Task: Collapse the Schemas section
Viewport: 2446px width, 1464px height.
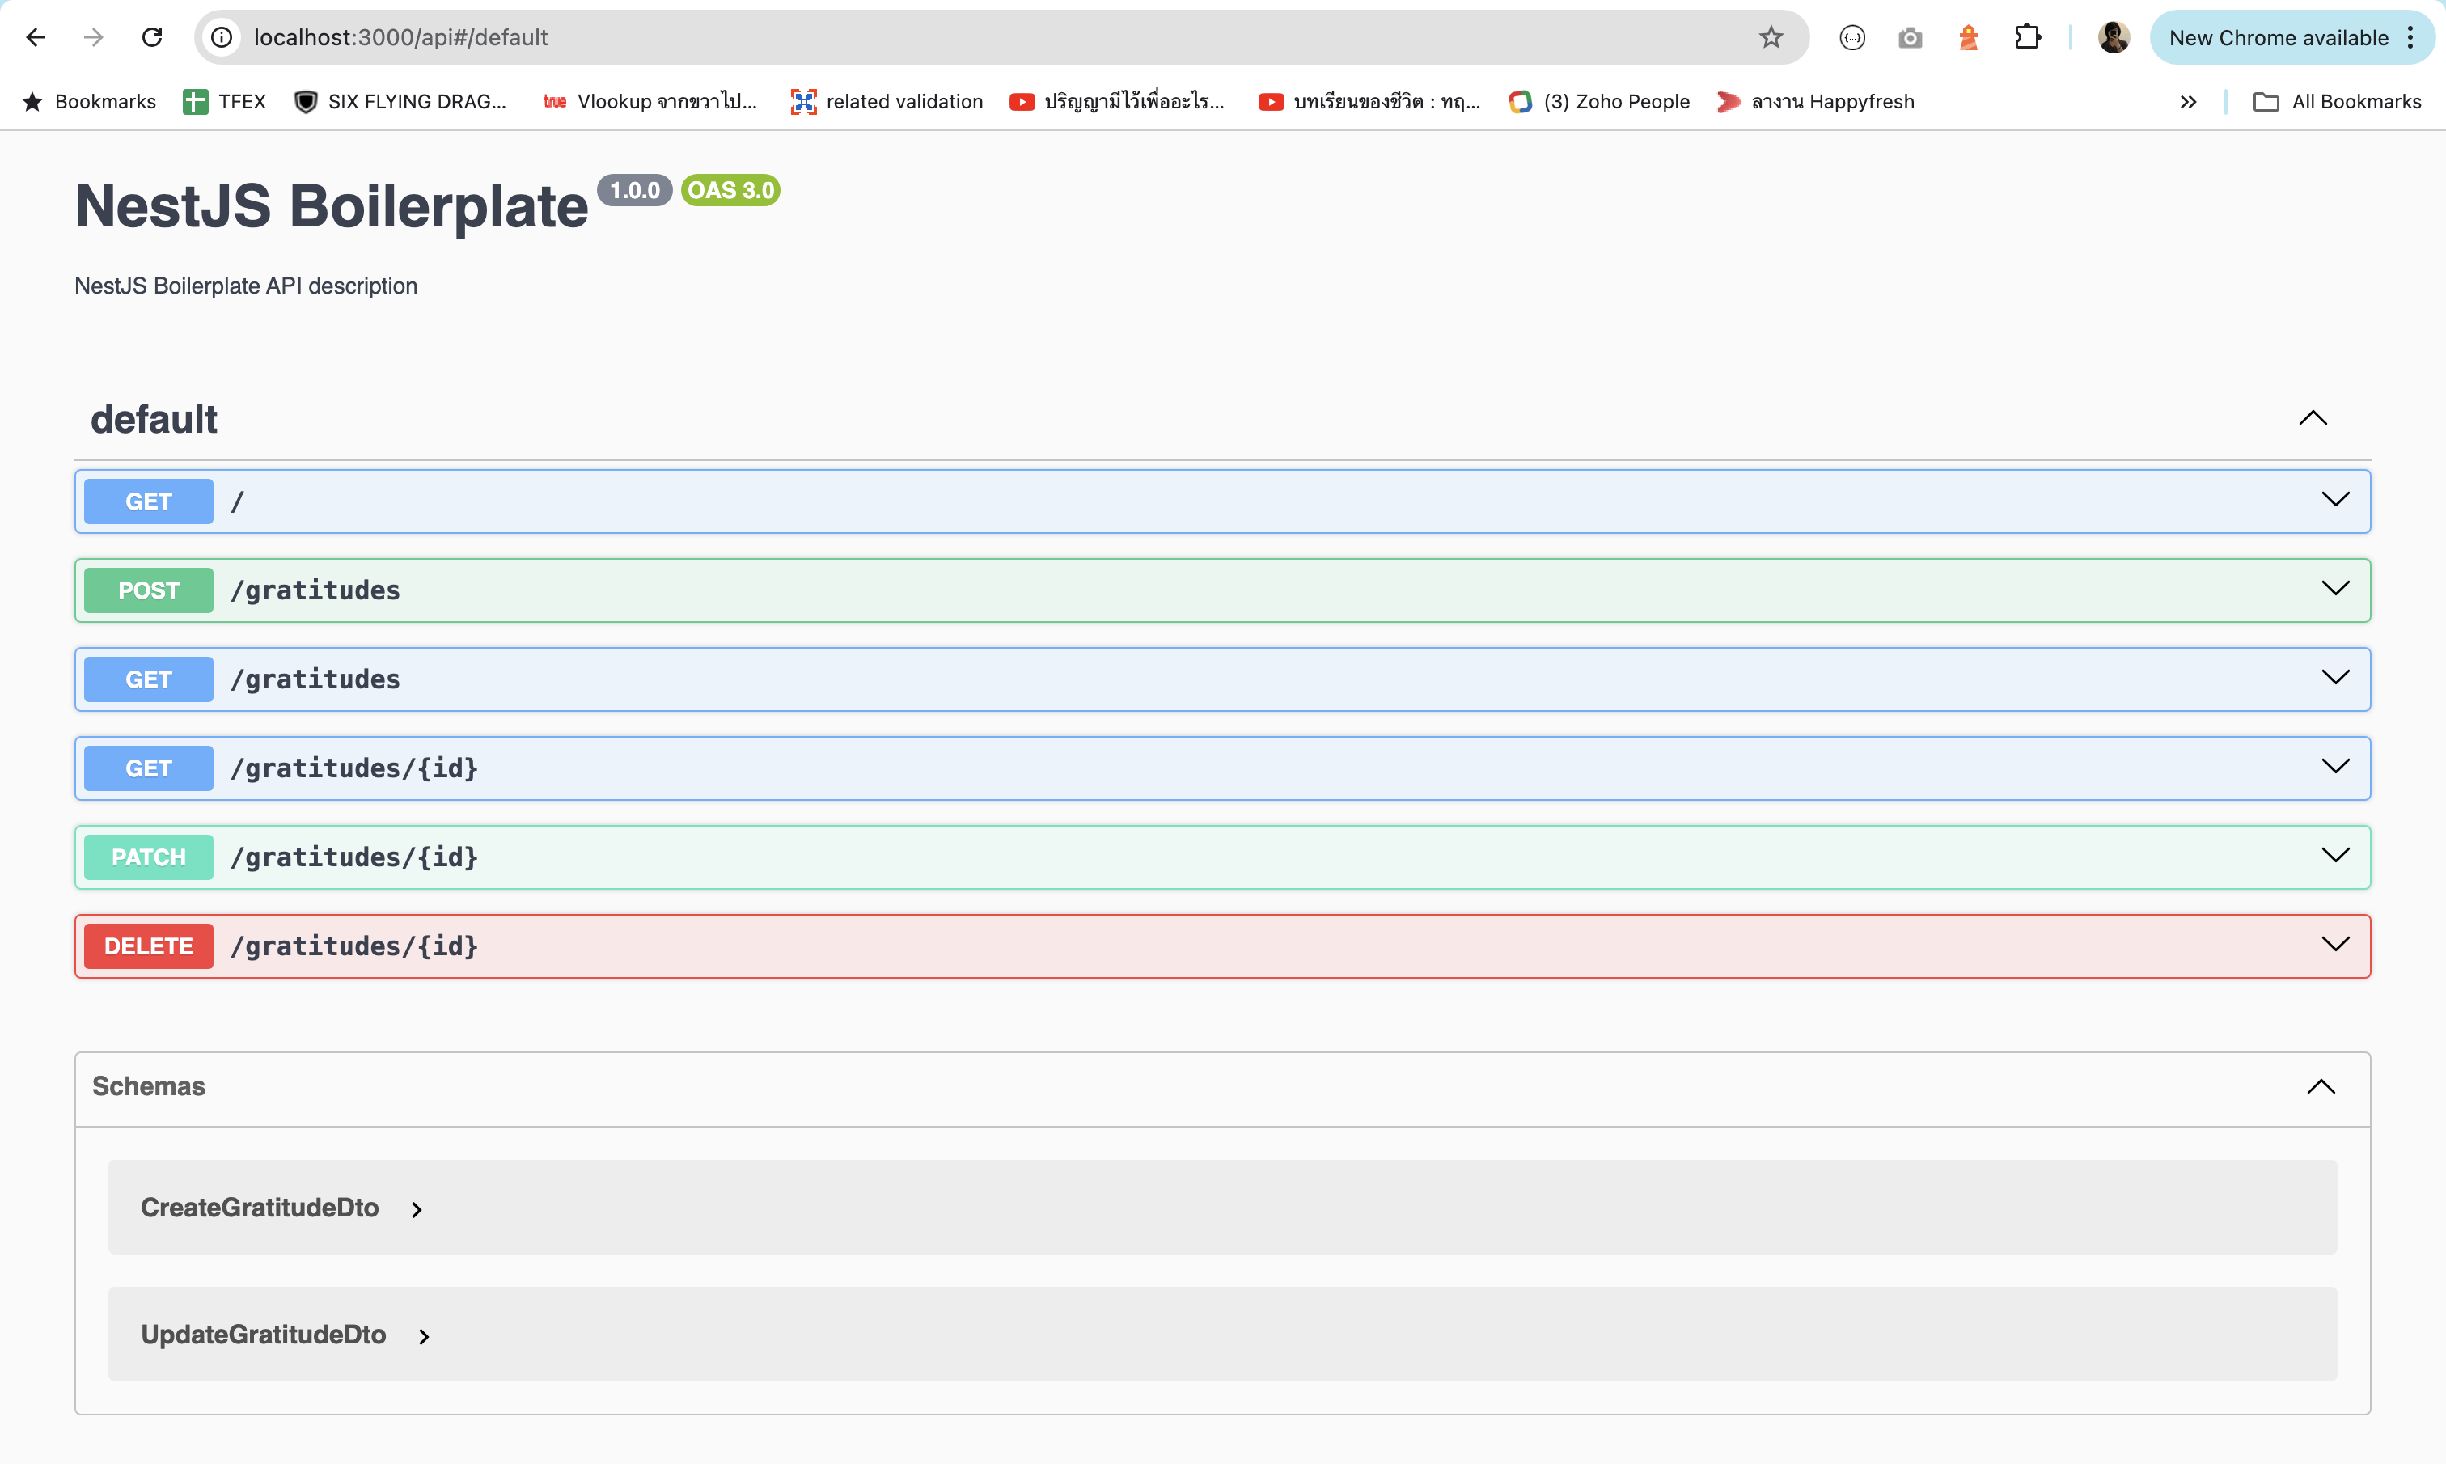Action: [2321, 1087]
